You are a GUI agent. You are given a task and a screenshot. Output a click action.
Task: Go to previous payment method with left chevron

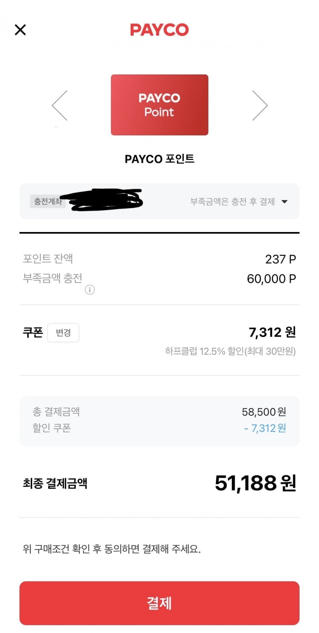(60, 105)
